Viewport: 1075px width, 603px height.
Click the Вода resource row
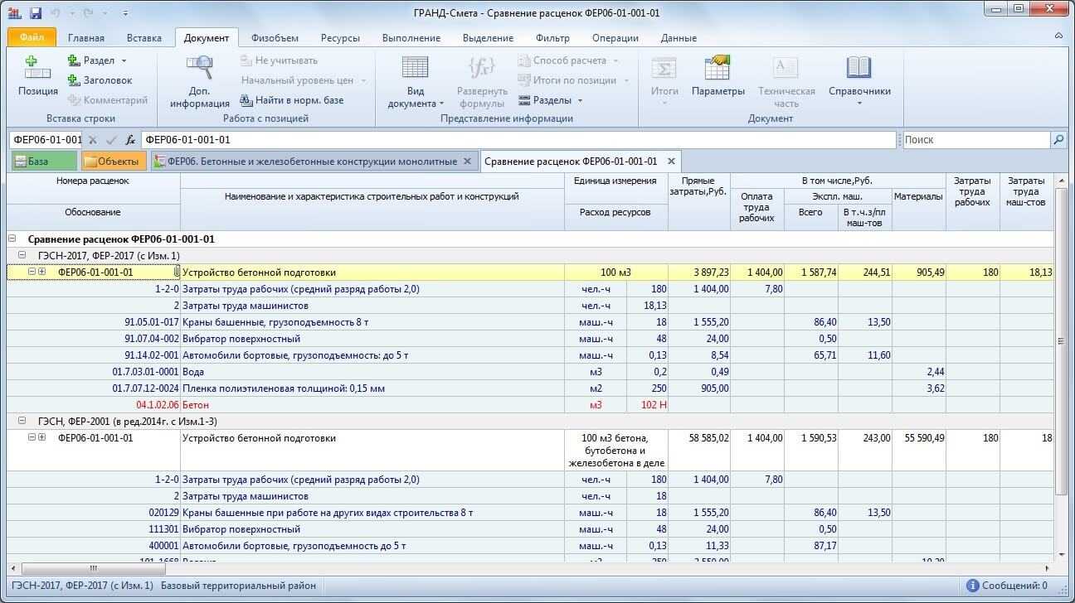[x=530, y=372]
